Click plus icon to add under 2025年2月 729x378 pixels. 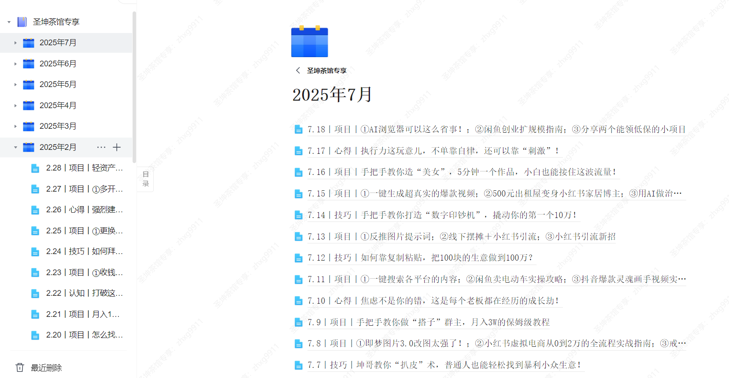(x=117, y=147)
